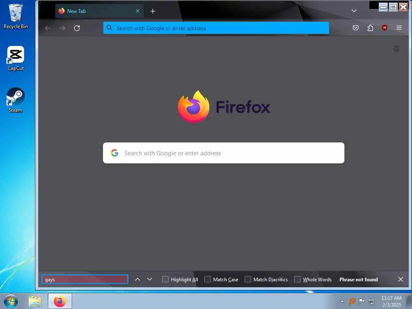Launch CapCut from the desktop
Image resolution: width=412 pixels, height=309 pixels.
click(16, 58)
